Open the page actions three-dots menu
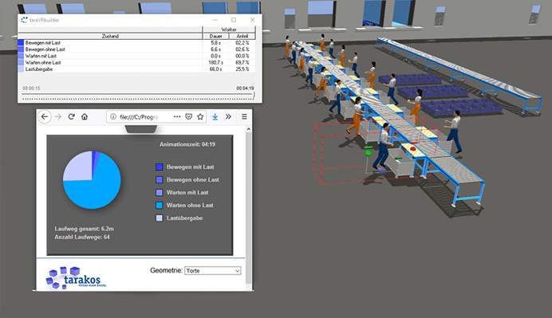Screen dimensions: 552x318 click(x=177, y=116)
